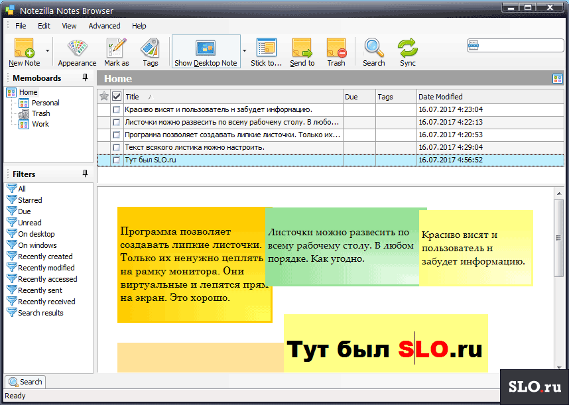Choose the Stick to… toolbar icon
The image size is (569, 405).
coord(267,52)
